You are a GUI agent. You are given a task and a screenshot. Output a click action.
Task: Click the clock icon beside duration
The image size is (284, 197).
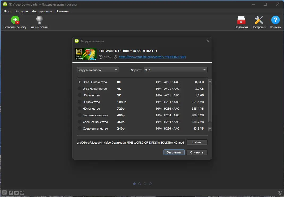point(101,57)
